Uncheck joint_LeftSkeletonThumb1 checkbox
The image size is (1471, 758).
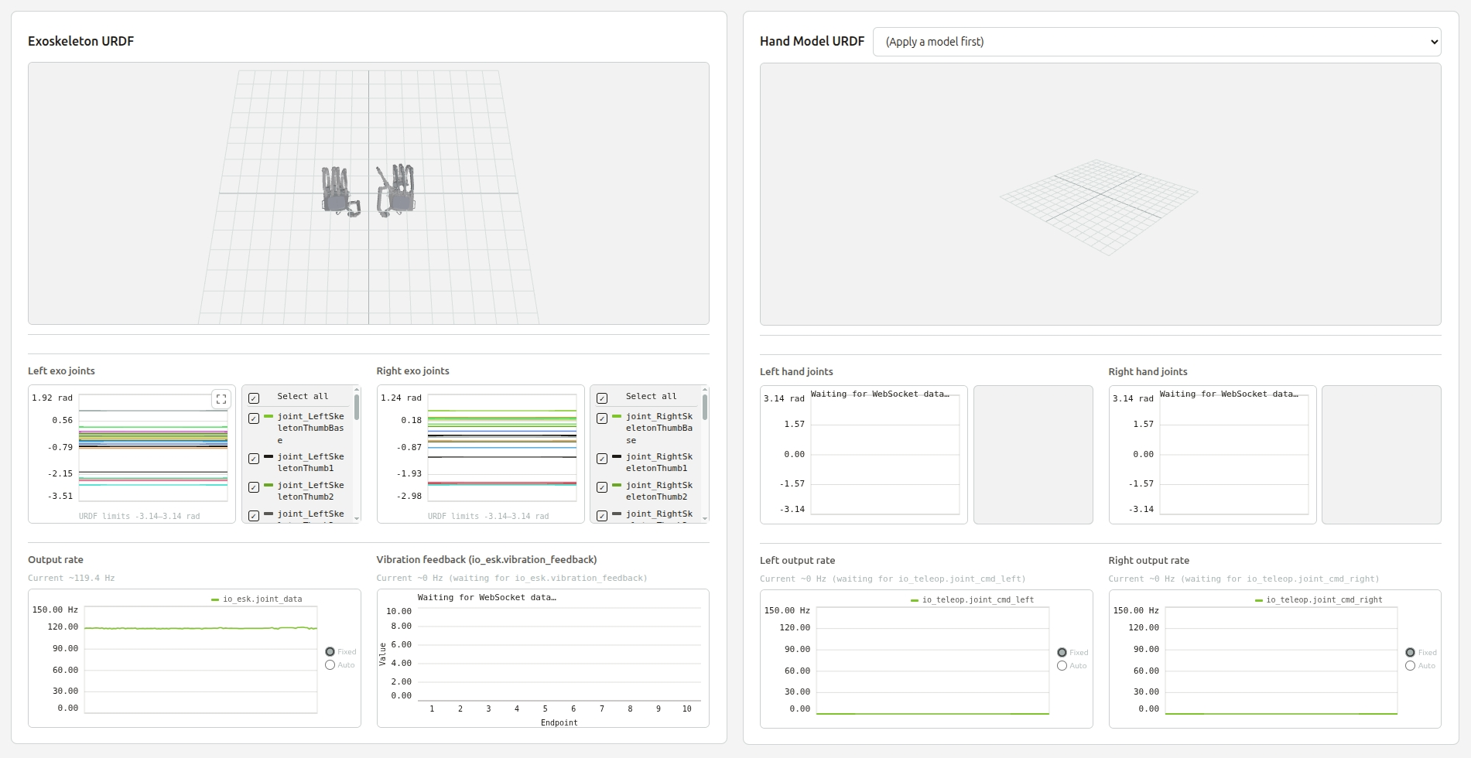254,459
